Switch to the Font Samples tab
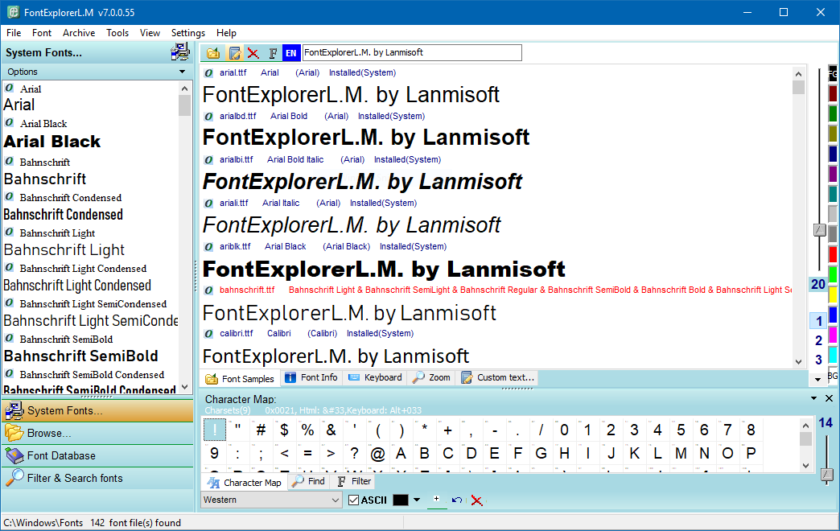Screen dimensions: 840x531 pyautogui.click(x=240, y=378)
